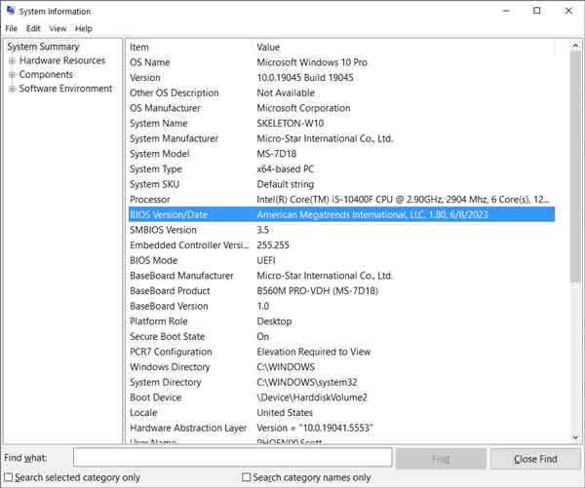Select the Components tree item
Image resolution: width=585 pixels, height=488 pixels.
[46, 75]
